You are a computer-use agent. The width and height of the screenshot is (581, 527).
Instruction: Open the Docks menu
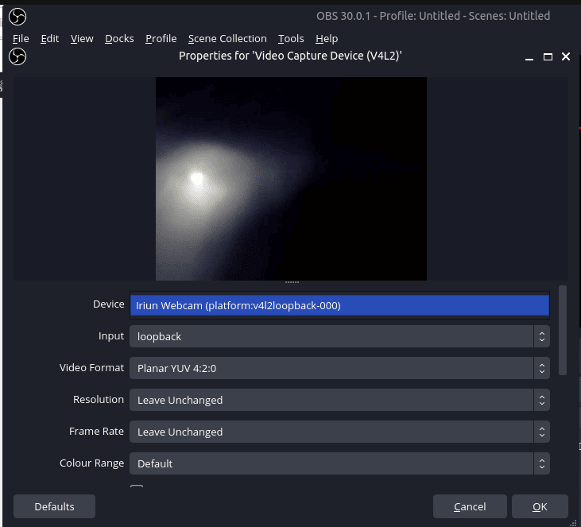(119, 38)
